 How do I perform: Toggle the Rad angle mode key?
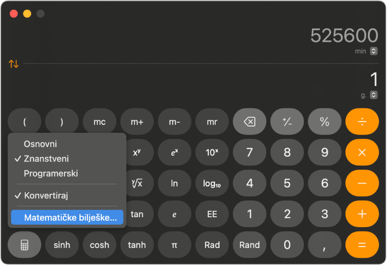click(x=212, y=245)
